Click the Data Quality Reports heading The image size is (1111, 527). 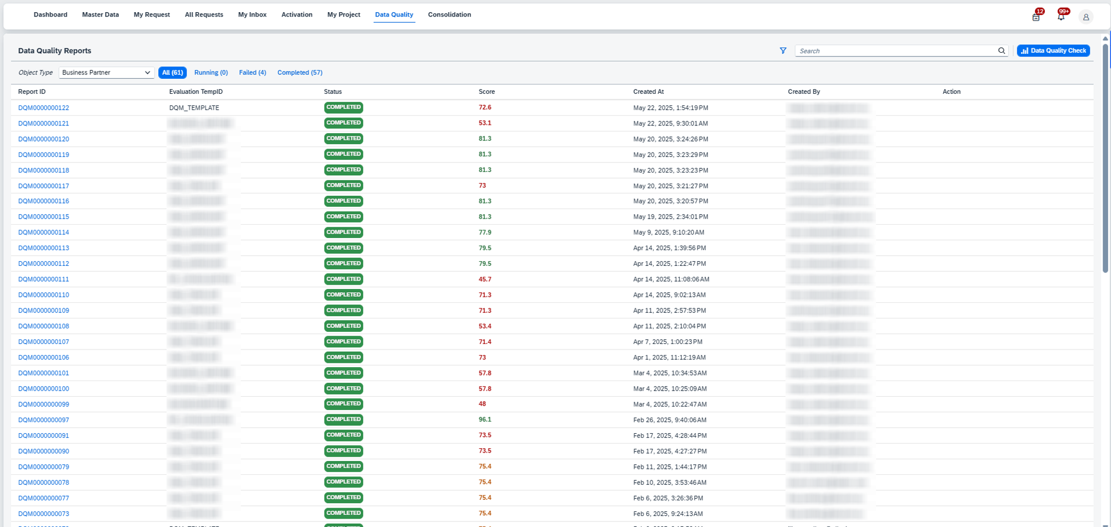(54, 51)
